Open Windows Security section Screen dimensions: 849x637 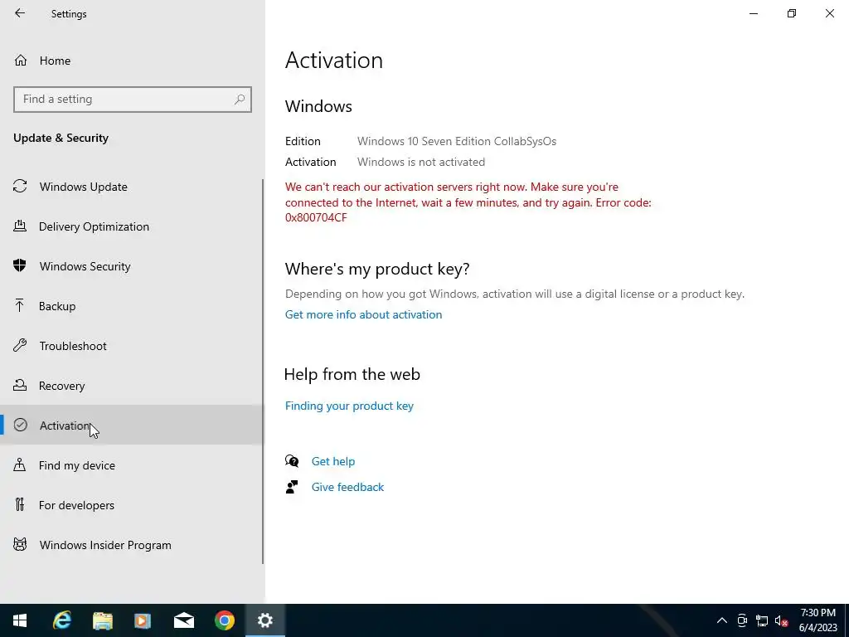132,266
